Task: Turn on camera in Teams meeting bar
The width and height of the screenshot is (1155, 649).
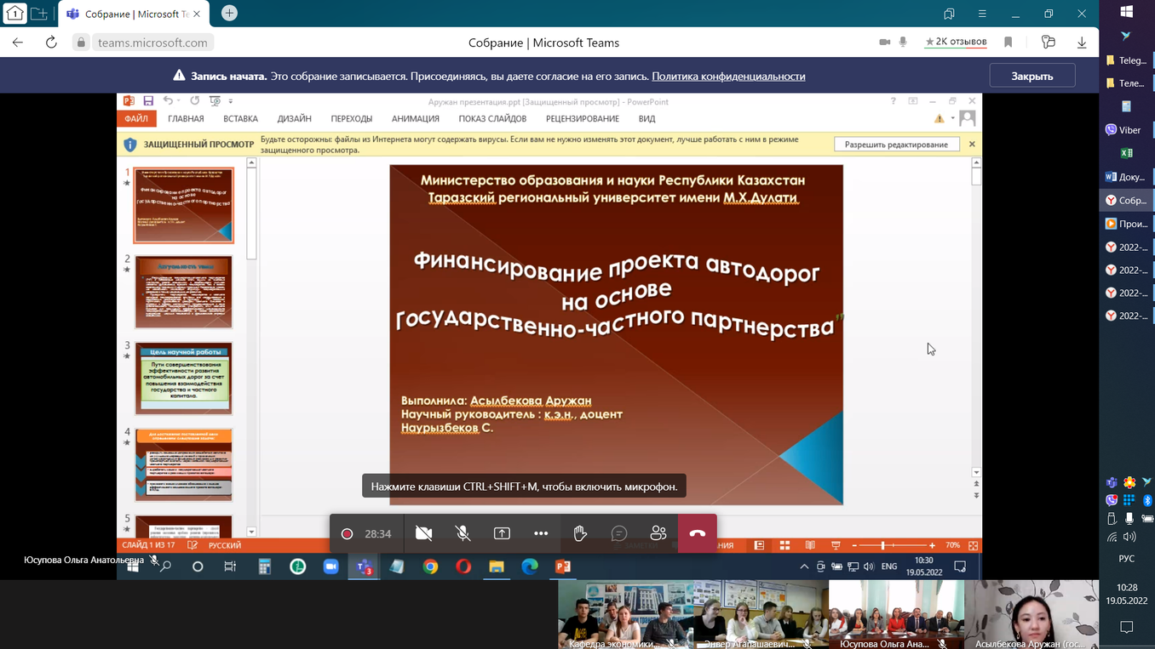Action: pyautogui.click(x=423, y=533)
